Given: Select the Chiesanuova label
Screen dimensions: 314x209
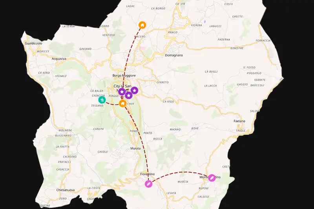Looking at the screenshot, I should [x=66, y=190].
